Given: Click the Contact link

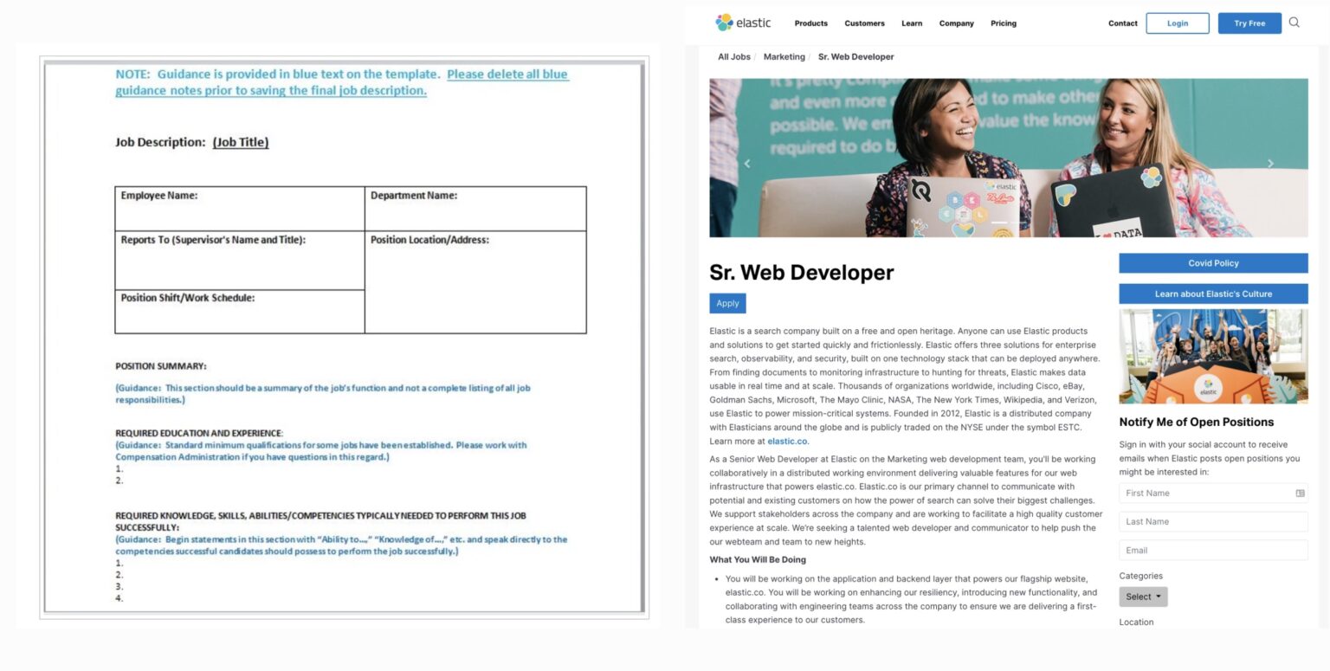Looking at the screenshot, I should pos(1122,23).
